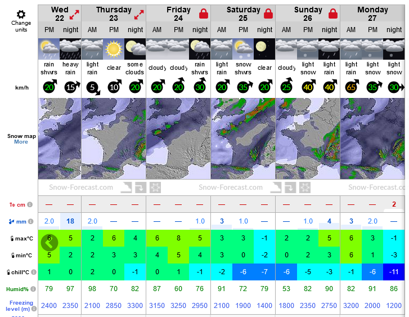Expand Thursday 23 forecast with red arrows
The image size is (409, 317).
[x=139, y=15]
